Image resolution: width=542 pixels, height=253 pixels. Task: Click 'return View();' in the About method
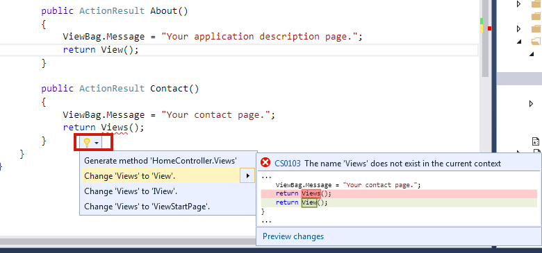click(x=101, y=50)
